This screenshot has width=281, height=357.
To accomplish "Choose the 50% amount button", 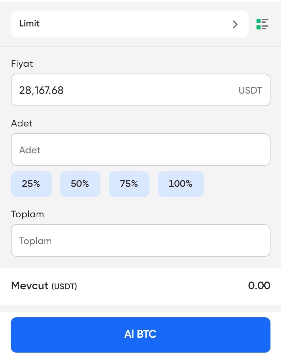I will 80,184.
